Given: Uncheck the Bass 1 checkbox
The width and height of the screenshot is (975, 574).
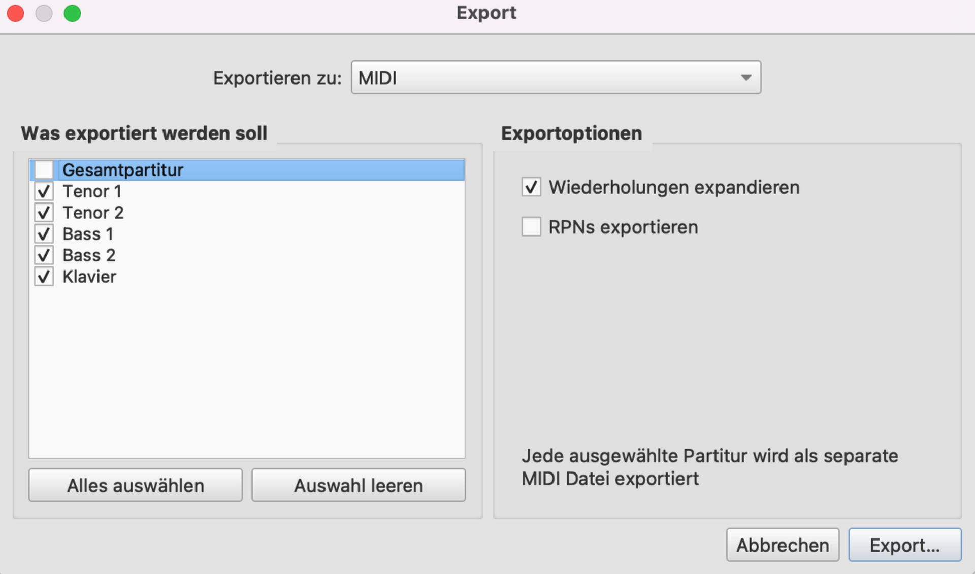Looking at the screenshot, I should pos(44,234).
